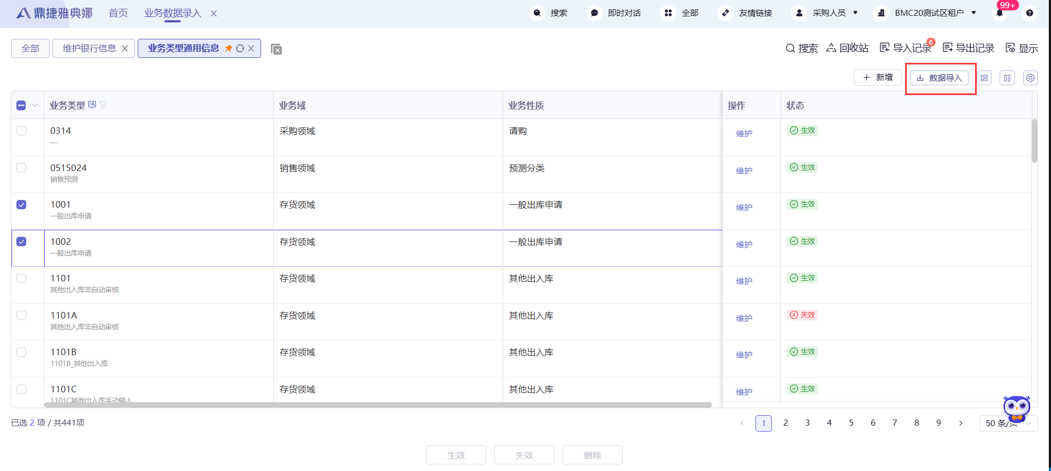Click the owl assistant mascot

[1016, 408]
